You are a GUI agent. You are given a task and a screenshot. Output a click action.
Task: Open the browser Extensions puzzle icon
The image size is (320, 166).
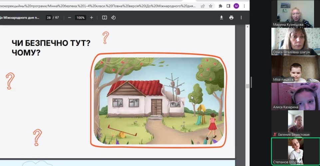(x=220, y=6)
